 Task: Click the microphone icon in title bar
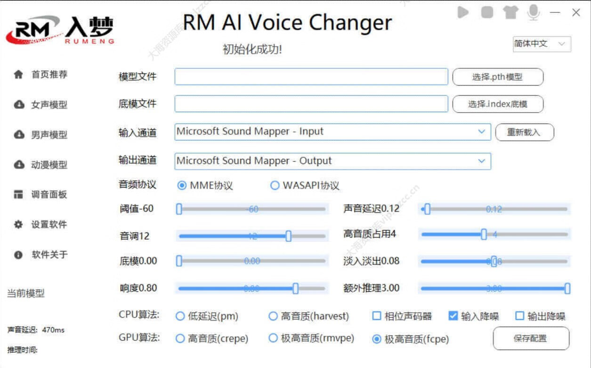click(533, 12)
